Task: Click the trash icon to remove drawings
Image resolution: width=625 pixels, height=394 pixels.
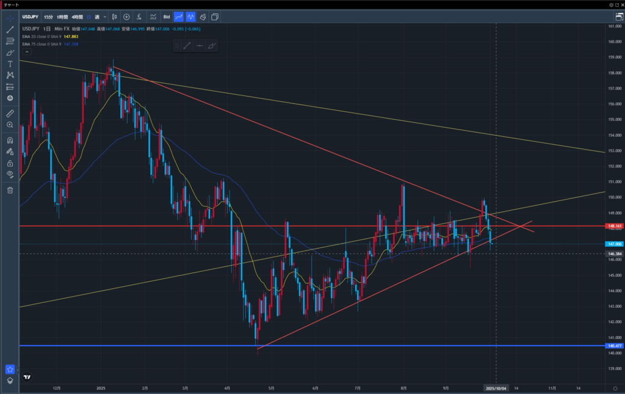Action: tap(10, 190)
